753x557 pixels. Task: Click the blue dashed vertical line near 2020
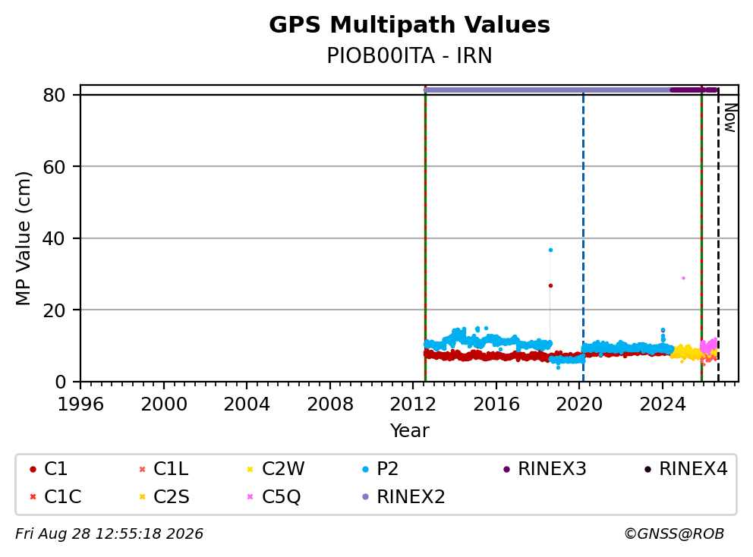pyautogui.click(x=583, y=240)
